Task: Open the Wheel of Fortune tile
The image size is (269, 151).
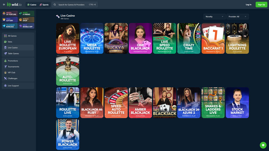Action: pyautogui.click(x=9, y=14)
